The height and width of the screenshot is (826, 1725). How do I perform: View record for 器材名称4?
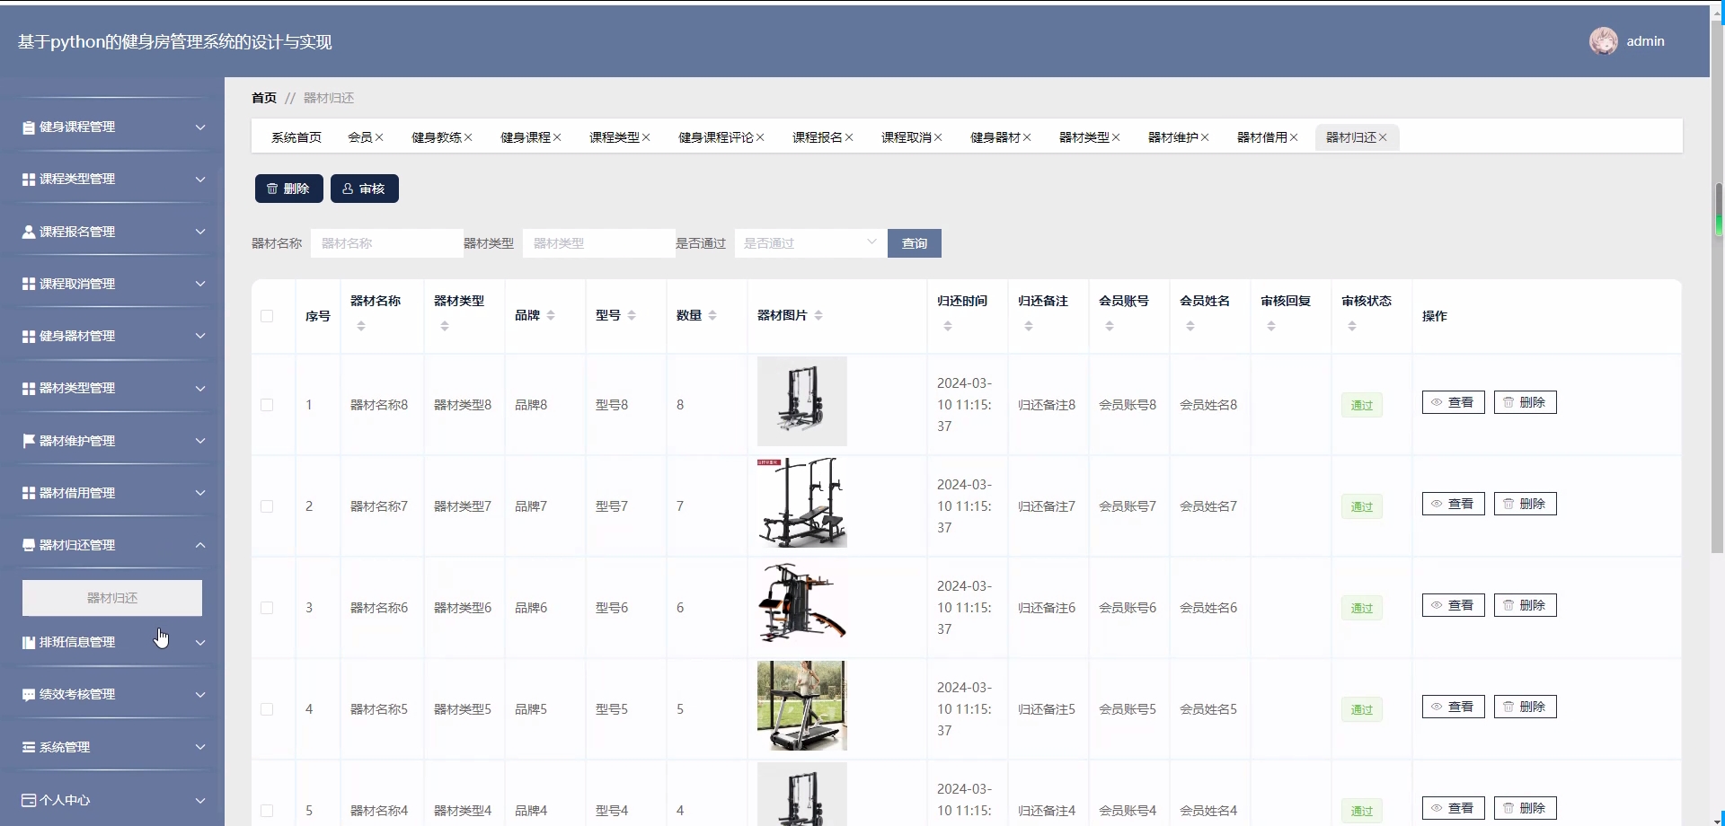tap(1454, 808)
